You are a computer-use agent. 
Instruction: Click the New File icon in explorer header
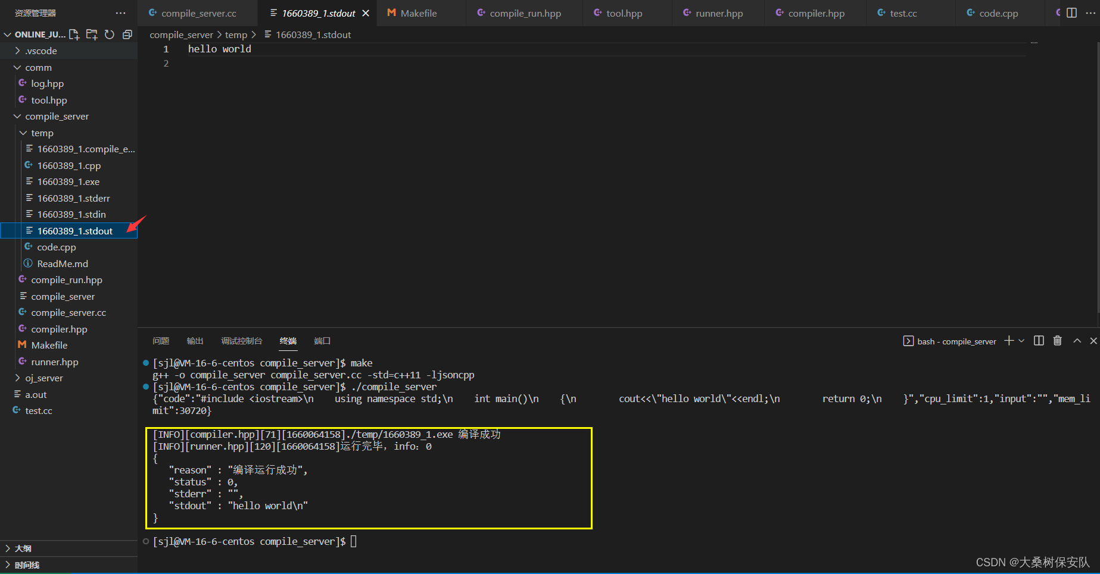[74, 34]
